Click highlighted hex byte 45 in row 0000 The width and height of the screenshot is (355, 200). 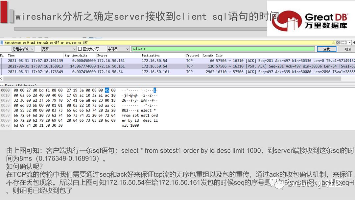coord(107,90)
